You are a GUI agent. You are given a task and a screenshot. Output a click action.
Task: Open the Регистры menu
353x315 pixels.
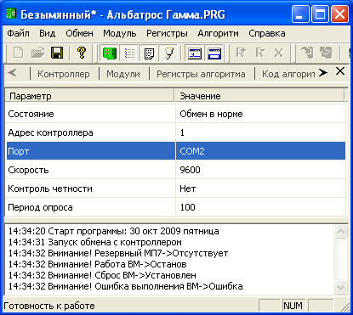[x=167, y=33]
